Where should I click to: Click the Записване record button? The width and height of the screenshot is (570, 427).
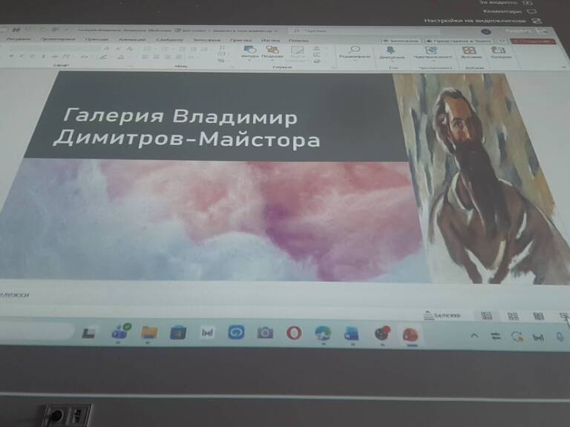[x=401, y=41]
